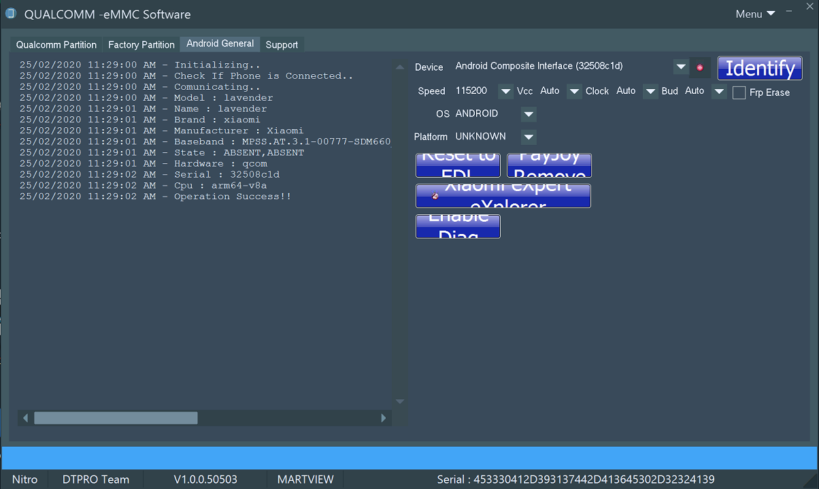
Task: Click version "V1.0.0.50503" in the status bar
Action: [x=205, y=479]
